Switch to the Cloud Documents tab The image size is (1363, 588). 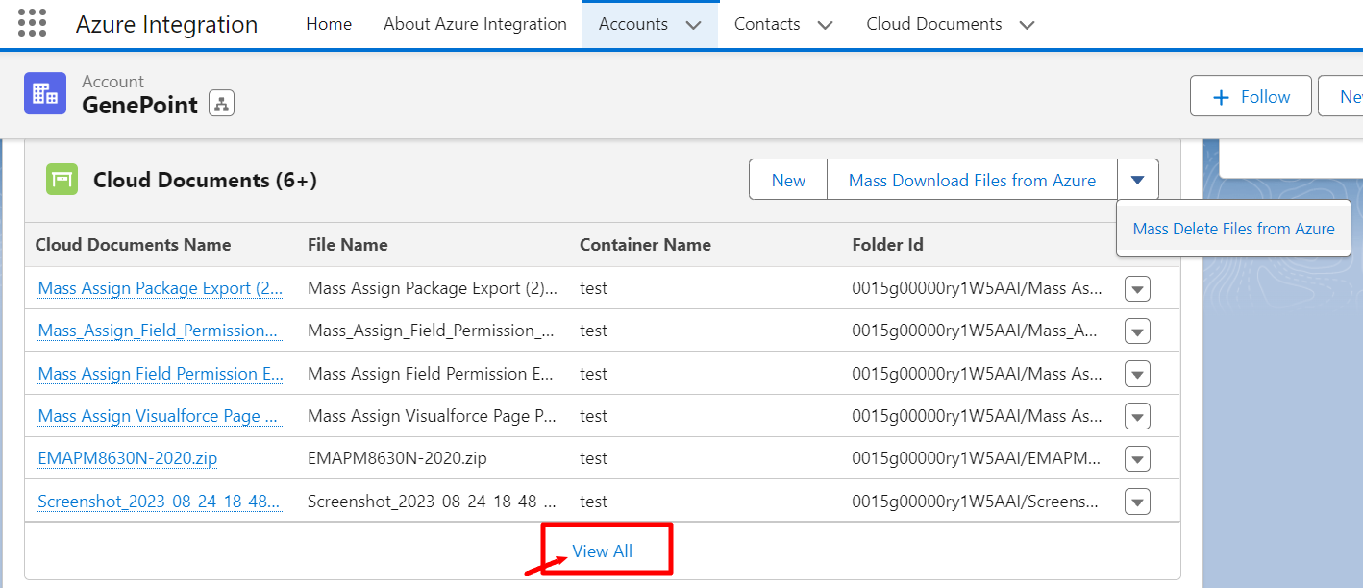point(934,24)
